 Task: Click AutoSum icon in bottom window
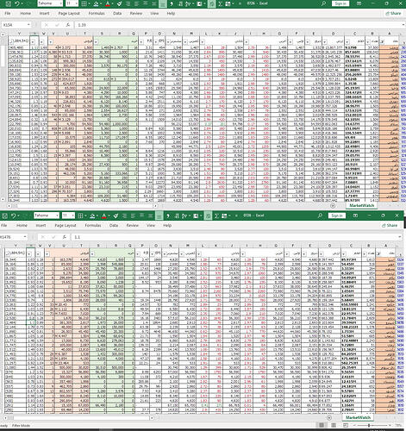216,215
